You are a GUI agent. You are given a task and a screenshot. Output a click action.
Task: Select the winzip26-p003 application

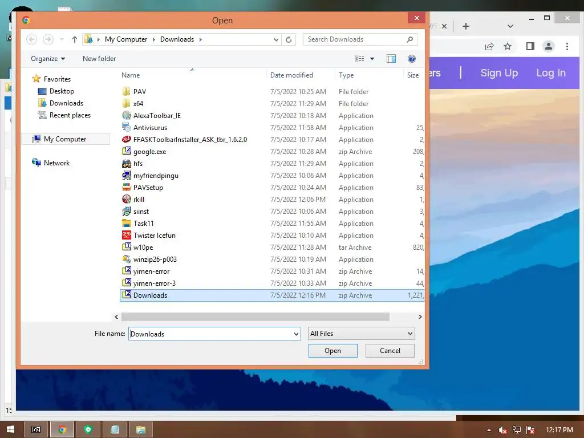tap(272, 259)
